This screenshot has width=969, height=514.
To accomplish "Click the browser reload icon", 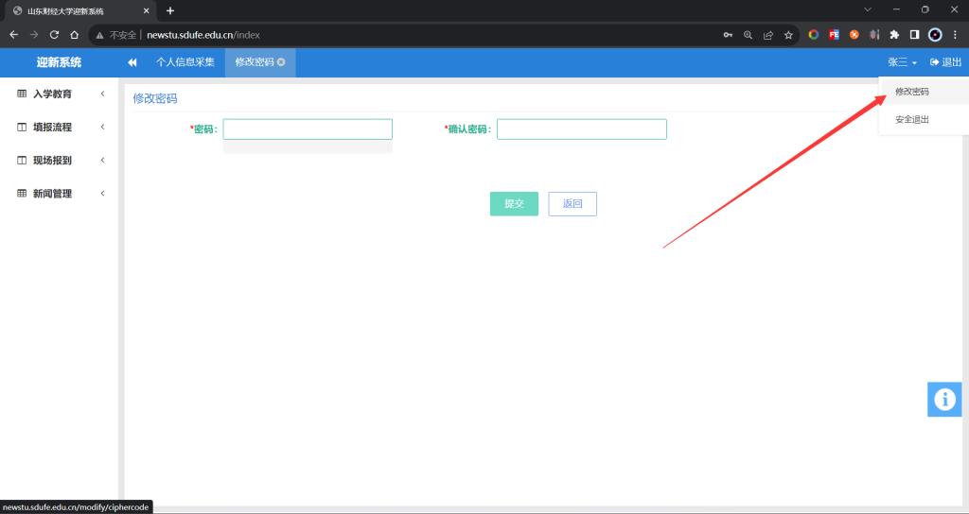I will (55, 35).
